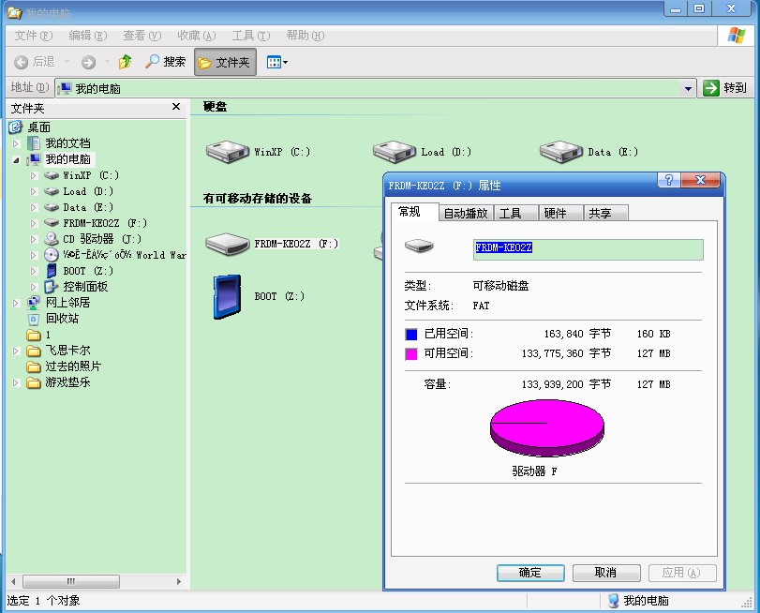Click the Back arrow toolbar icon
Screen dimensions: 760x613
(21, 62)
